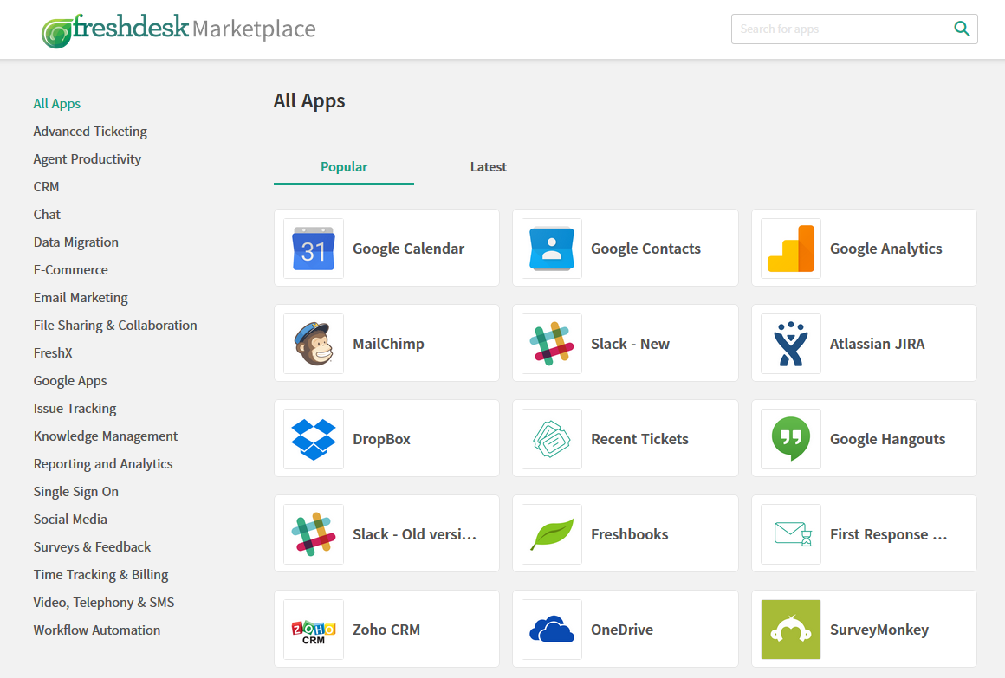Click the Google Analytics bar chart icon

[791, 249]
